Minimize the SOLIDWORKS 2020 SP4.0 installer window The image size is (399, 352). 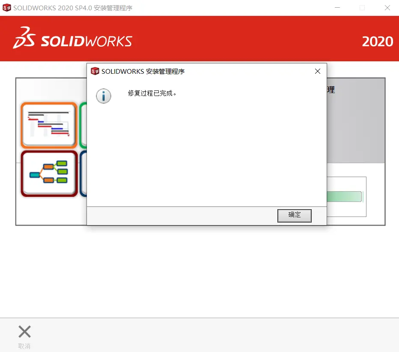pos(337,8)
